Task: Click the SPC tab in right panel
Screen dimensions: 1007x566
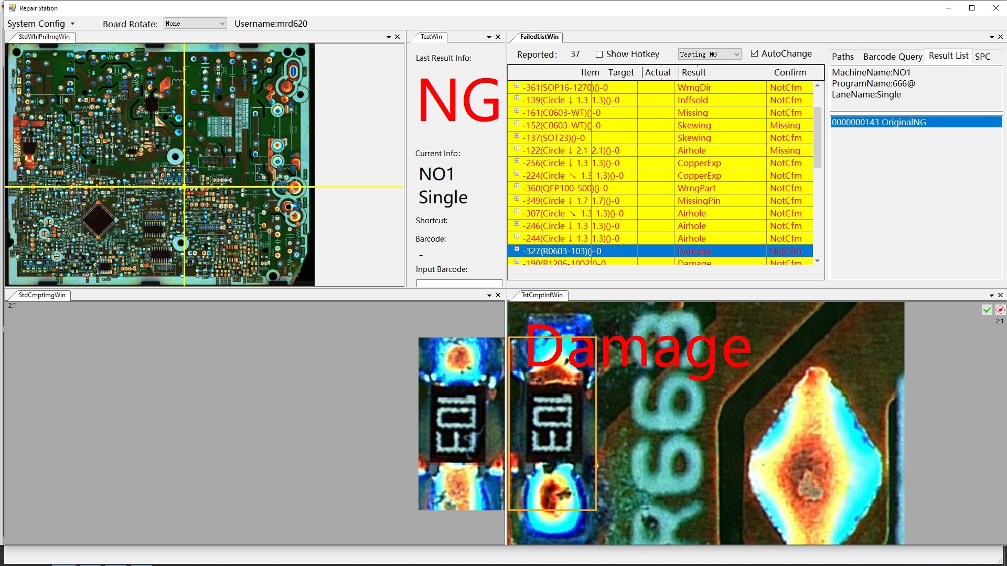Action: (983, 56)
